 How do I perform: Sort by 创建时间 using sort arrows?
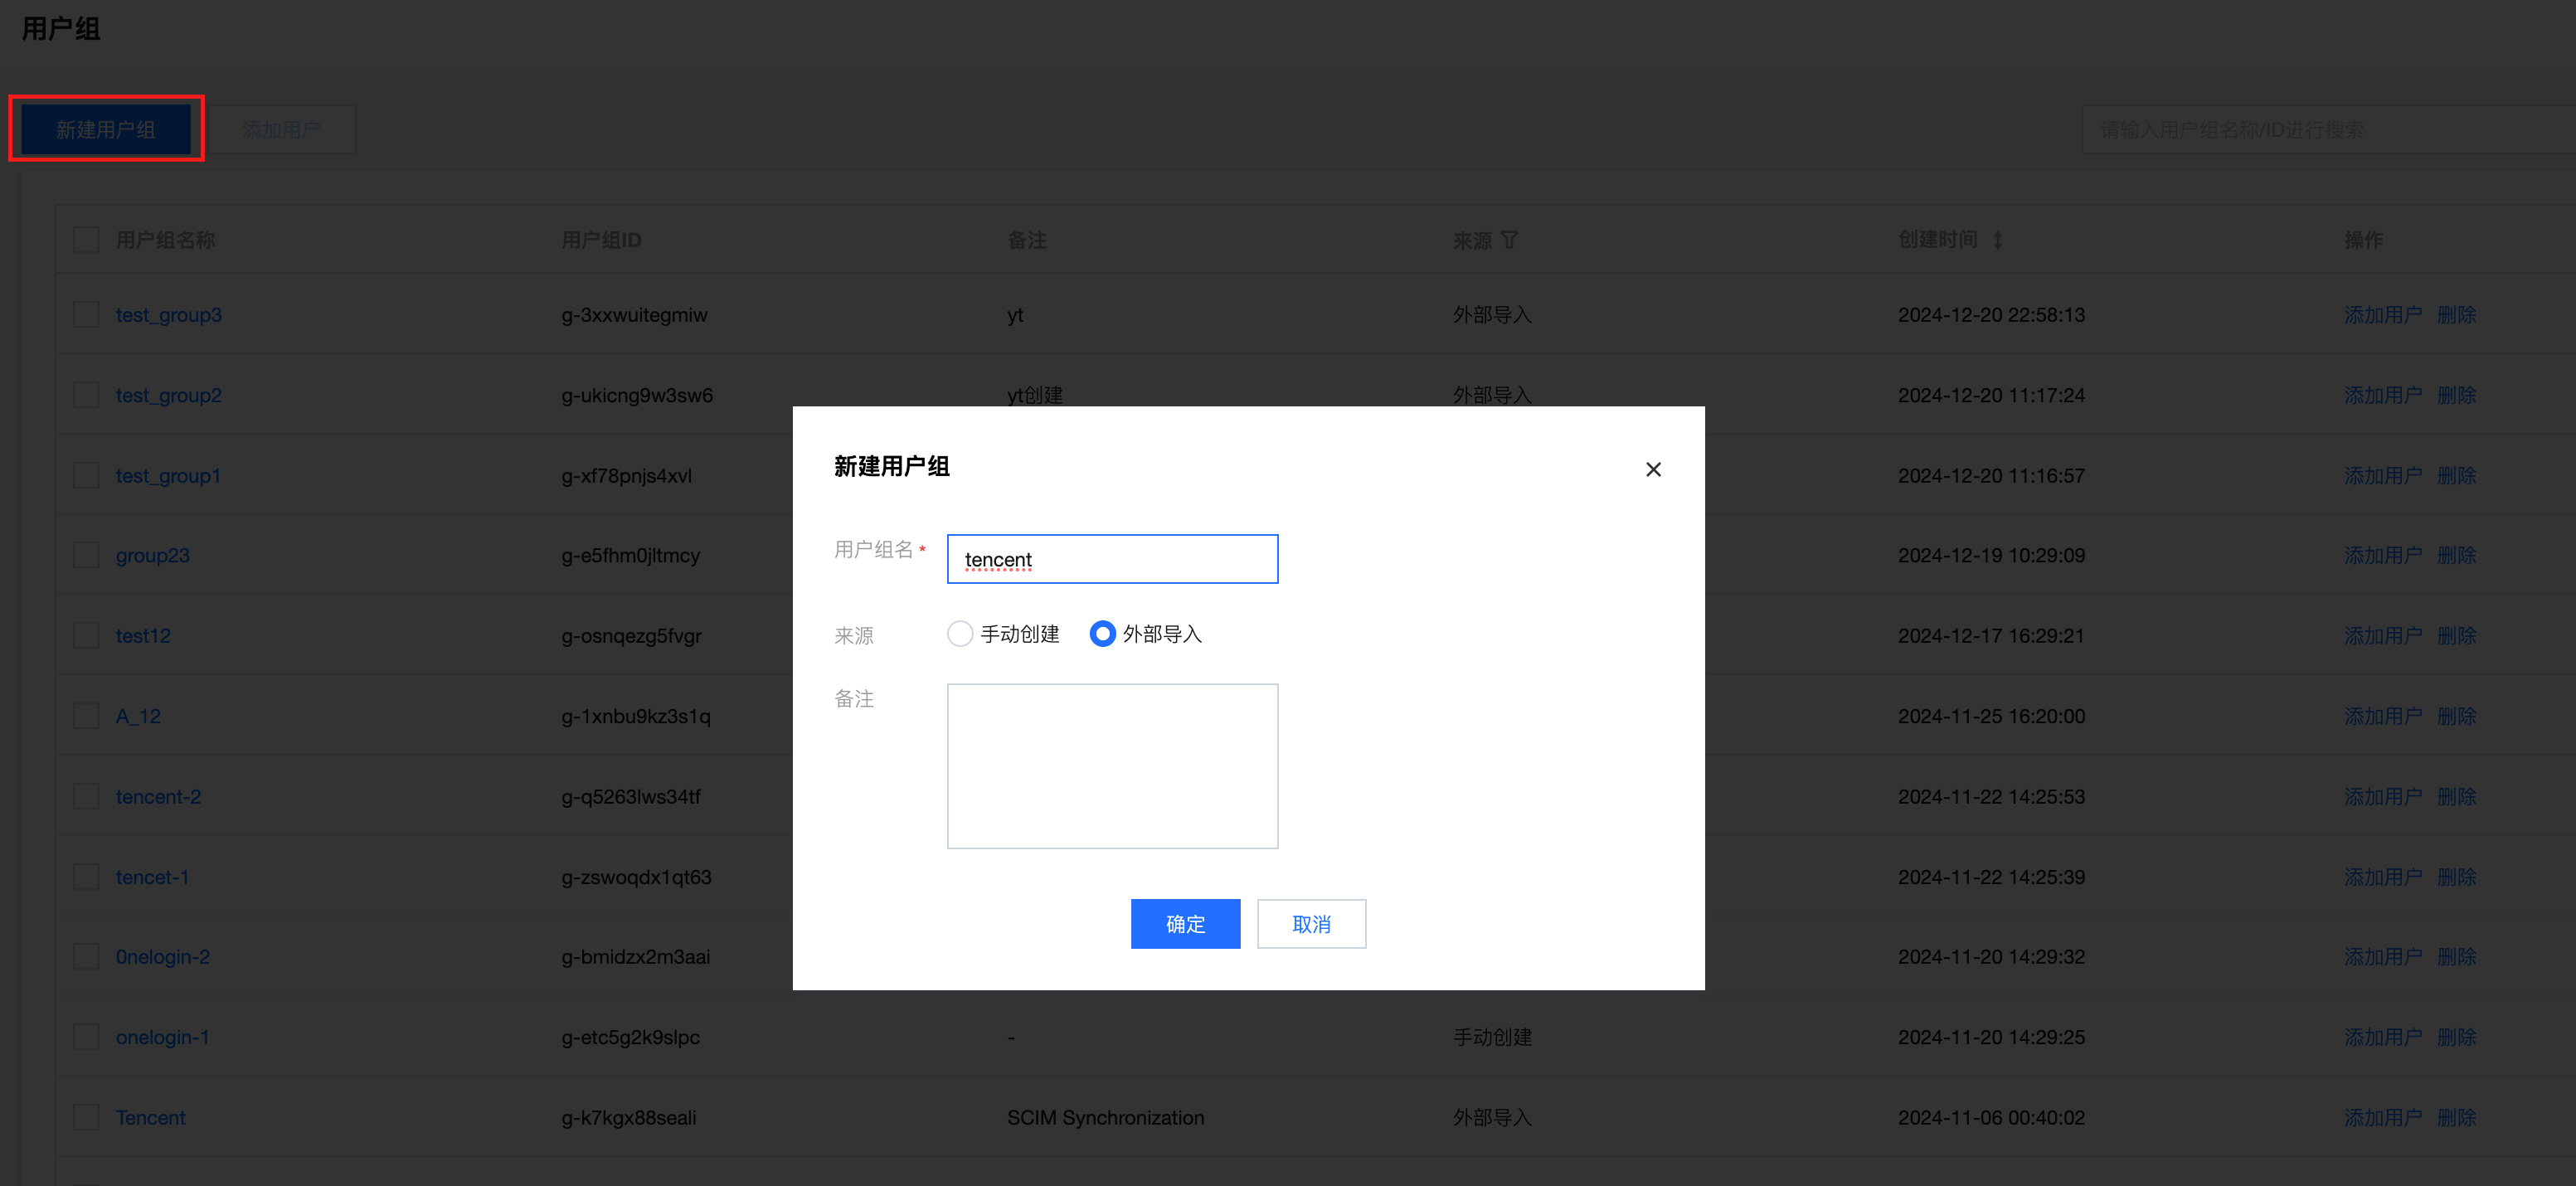tap(1997, 240)
